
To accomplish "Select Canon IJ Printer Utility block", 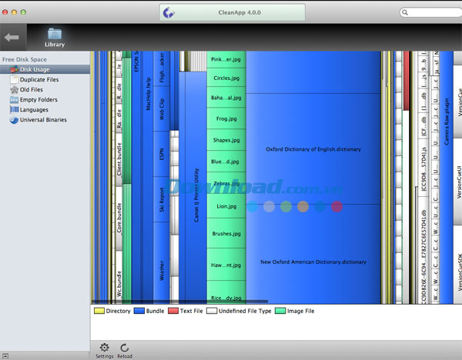I will coord(196,188).
